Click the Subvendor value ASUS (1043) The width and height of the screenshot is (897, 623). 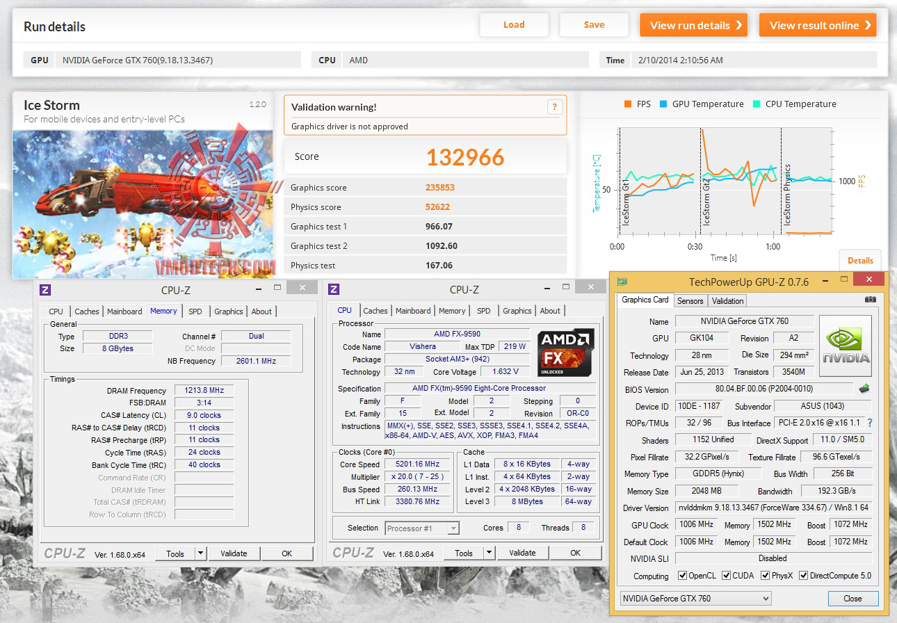point(823,406)
